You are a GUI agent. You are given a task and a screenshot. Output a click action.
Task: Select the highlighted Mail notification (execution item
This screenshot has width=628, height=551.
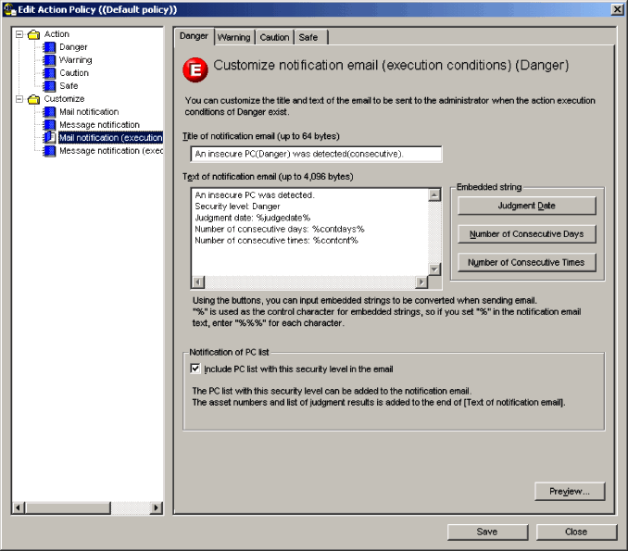coord(110,138)
